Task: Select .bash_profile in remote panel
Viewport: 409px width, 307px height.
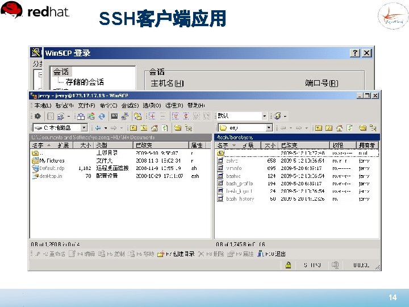Action: point(235,184)
